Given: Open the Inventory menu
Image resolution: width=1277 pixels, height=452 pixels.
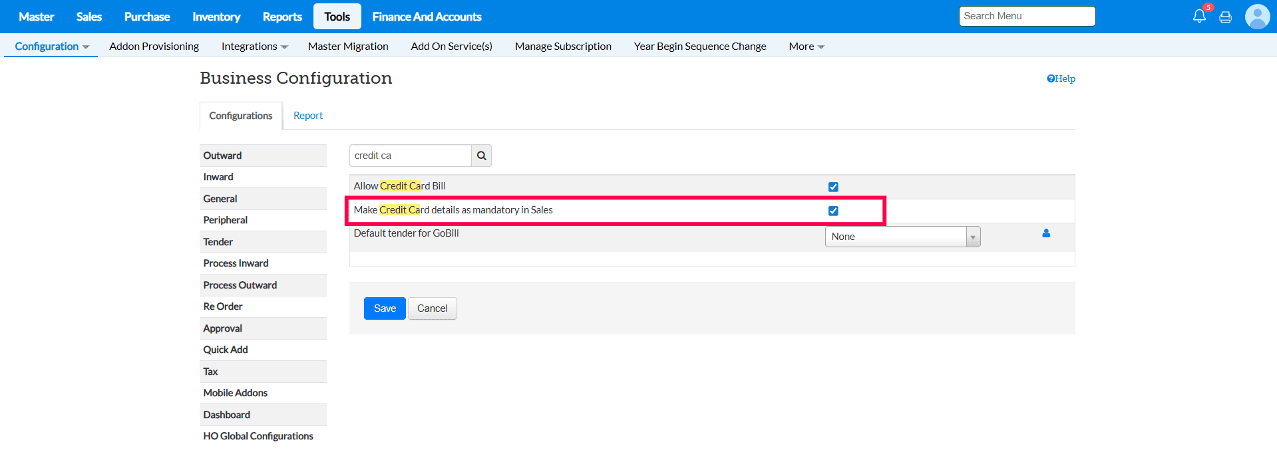Looking at the screenshot, I should 216,17.
